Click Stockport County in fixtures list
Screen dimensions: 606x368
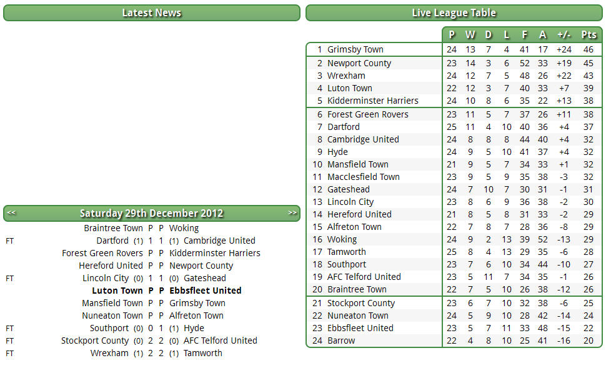tap(95, 341)
